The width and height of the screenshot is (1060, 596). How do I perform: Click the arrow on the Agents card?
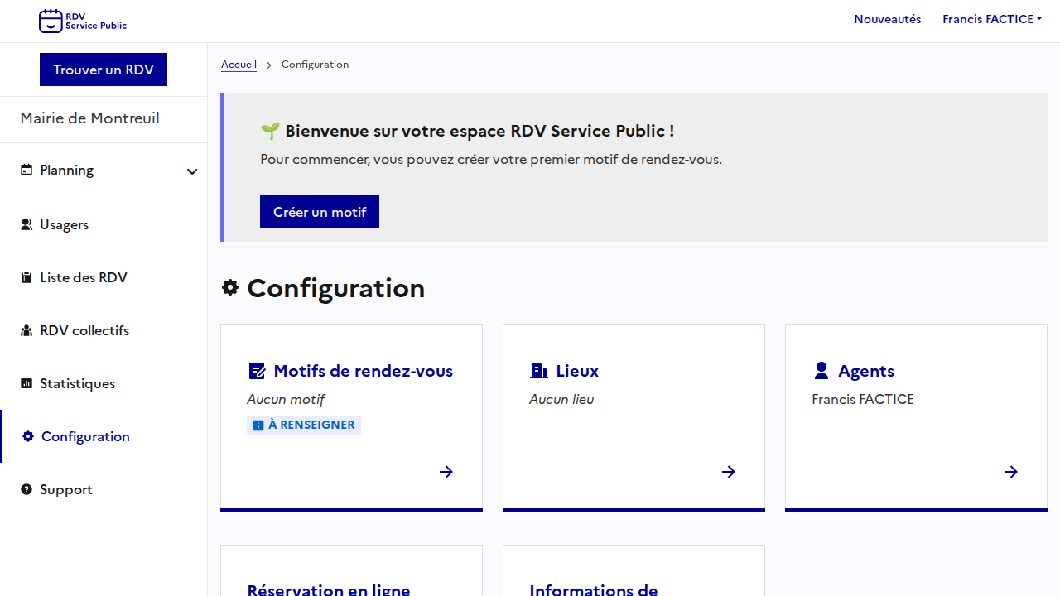click(x=1010, y=472)
